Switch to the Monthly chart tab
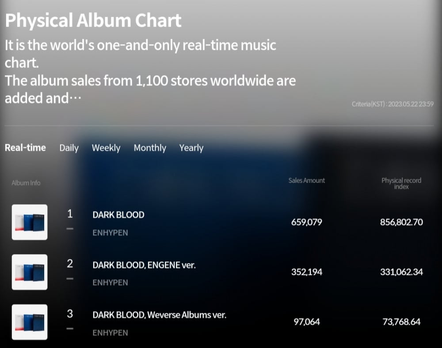The image size is (442, 348). (x=150, y=148)
